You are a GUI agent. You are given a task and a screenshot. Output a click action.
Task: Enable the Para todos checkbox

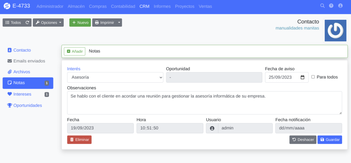[313, 77]
